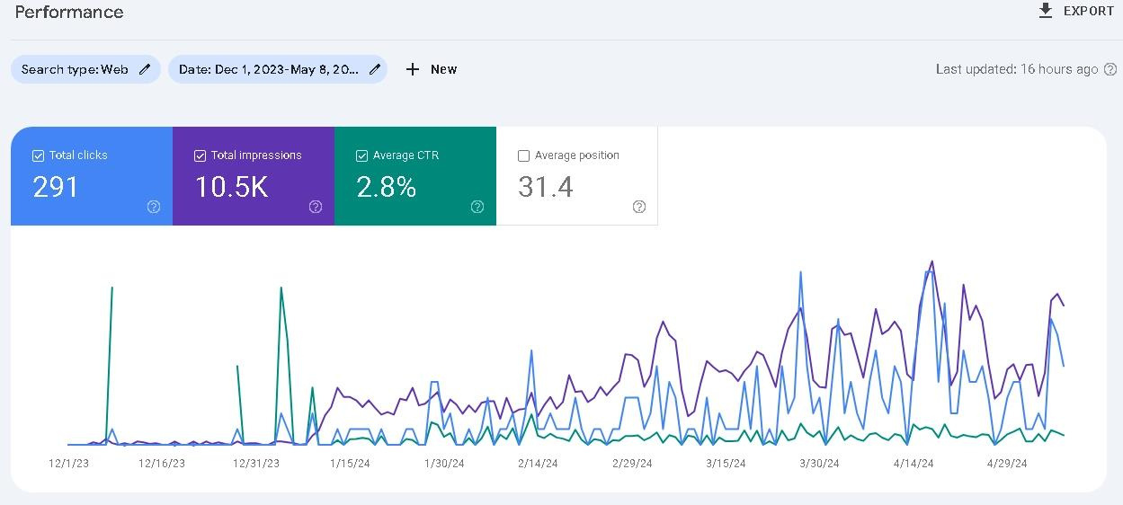Viewport: 1123px width, 505px height.
Task: Select the 10.5K total impressions value
Action: pos(232,187)
